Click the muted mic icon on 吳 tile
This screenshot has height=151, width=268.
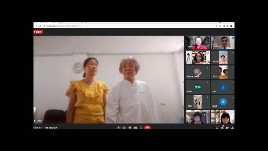pos(233,97)
